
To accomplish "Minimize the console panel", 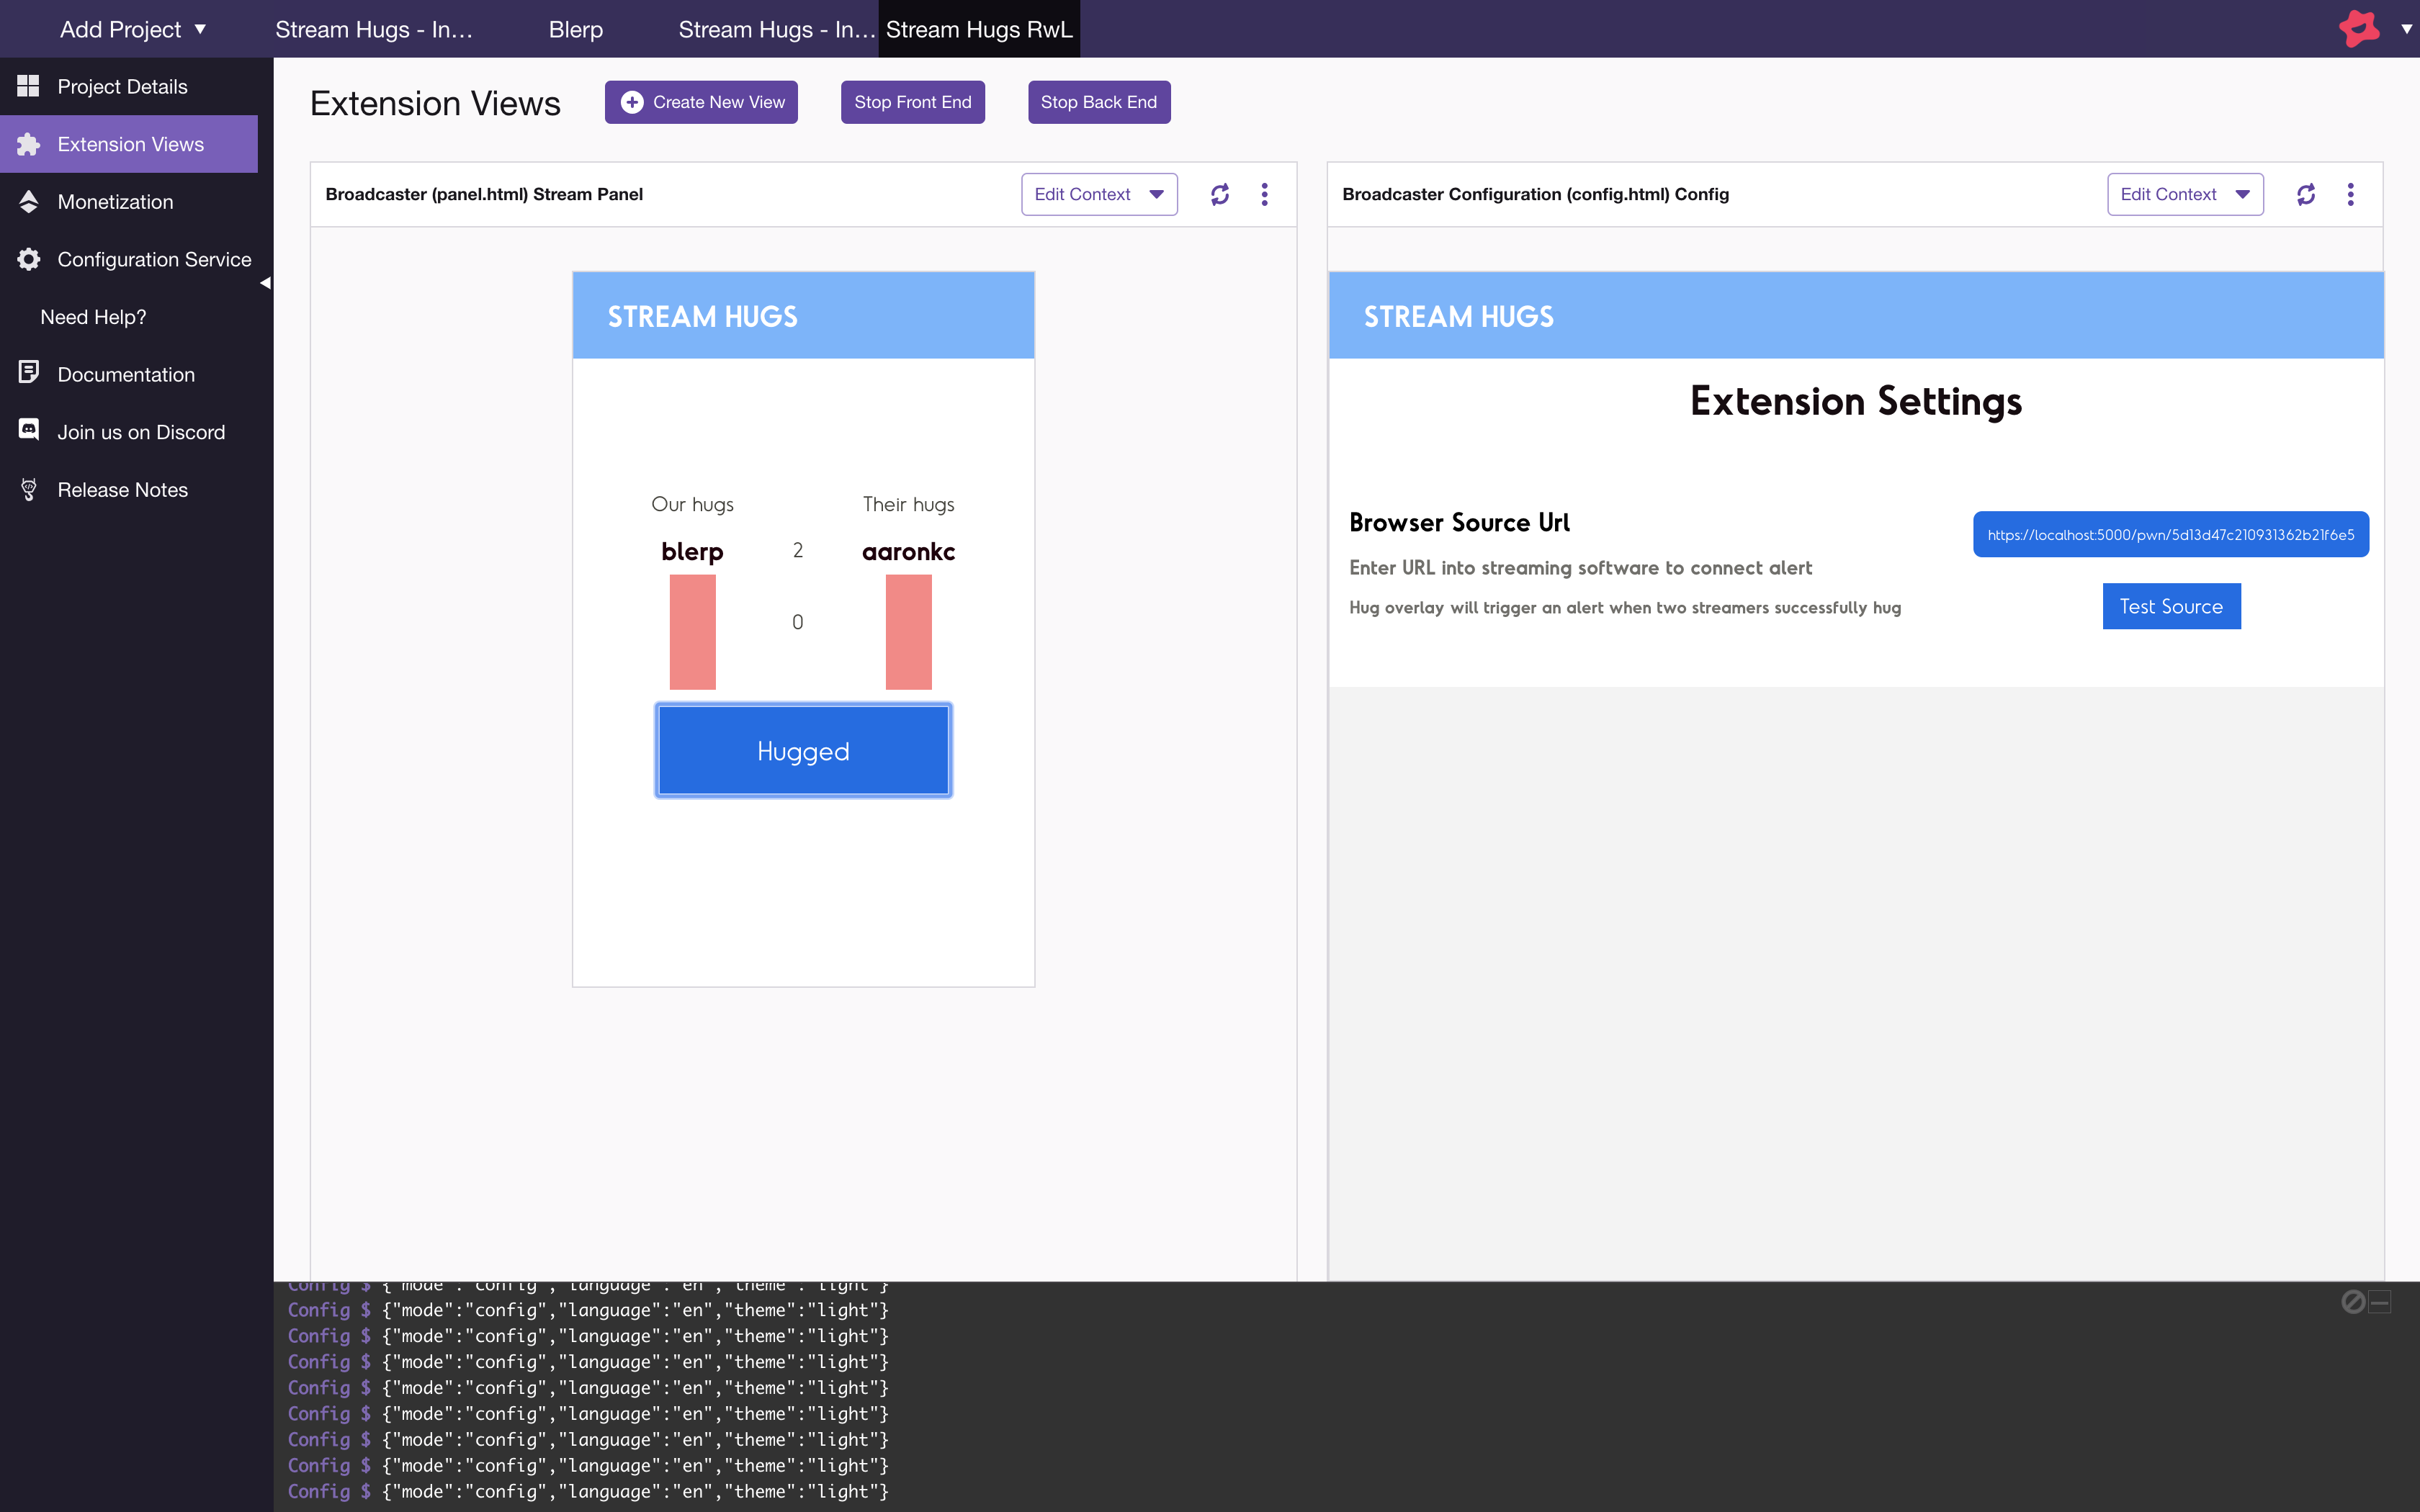I will click(2380, 1301).
